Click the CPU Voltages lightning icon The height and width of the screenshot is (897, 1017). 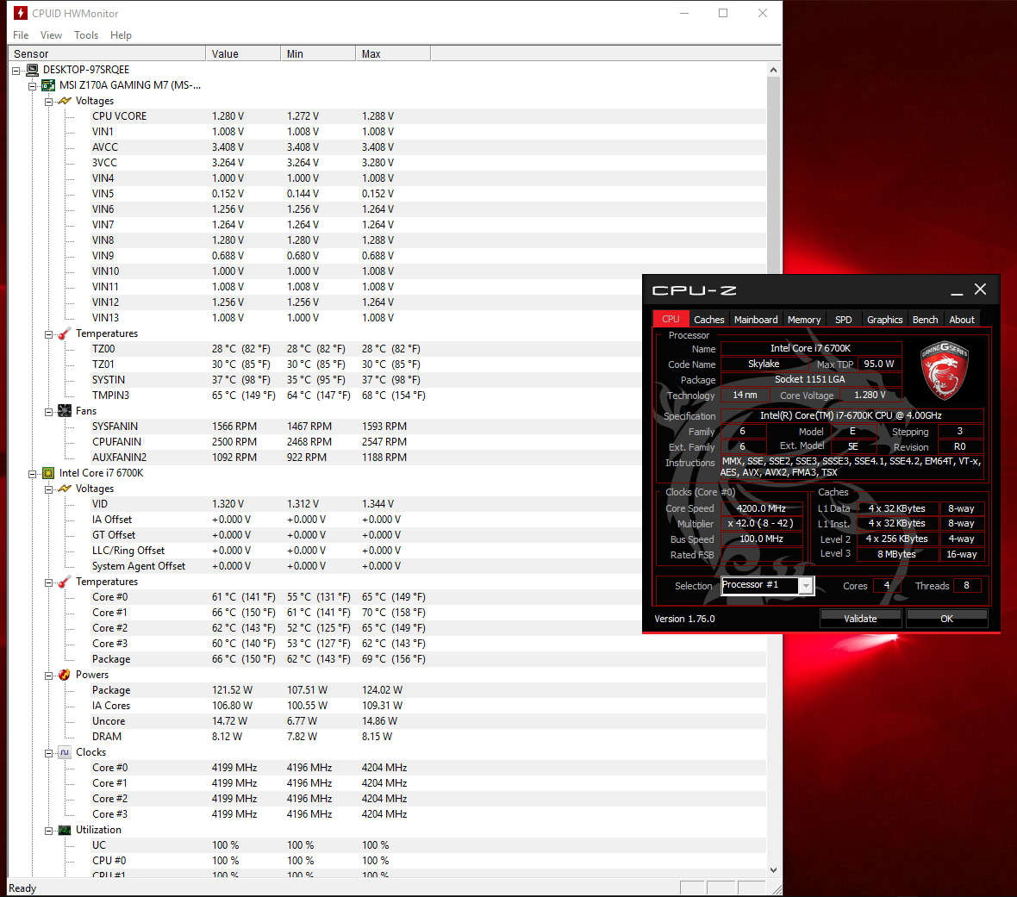(65, 489)
